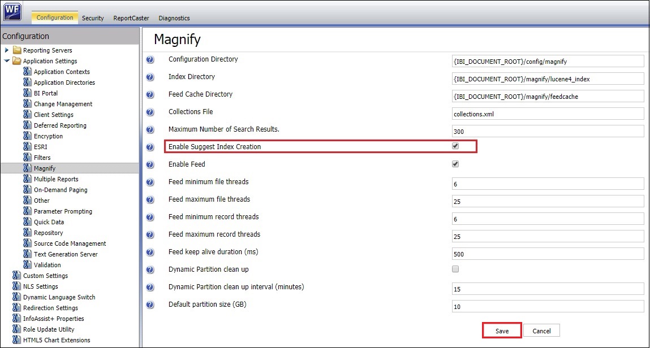Image resolution: width=650 pixels, height=348 pixels.
Task: Open help icon for Enable Feed
Action: (150, 165)
